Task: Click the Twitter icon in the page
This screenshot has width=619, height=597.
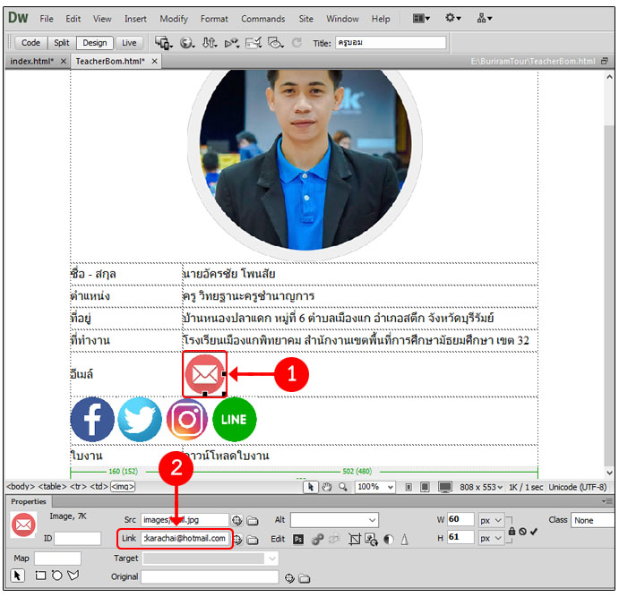Action: (x=140, y=420)
